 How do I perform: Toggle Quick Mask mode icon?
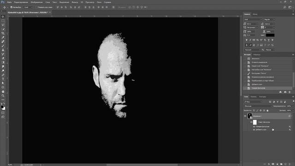pyautogui.click(x=3, y=113)
